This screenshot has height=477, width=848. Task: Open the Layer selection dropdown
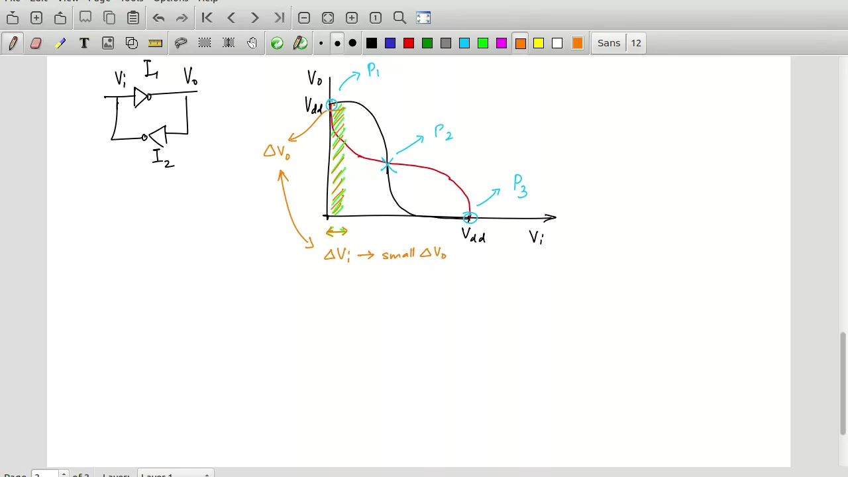(x=175, y=474)
